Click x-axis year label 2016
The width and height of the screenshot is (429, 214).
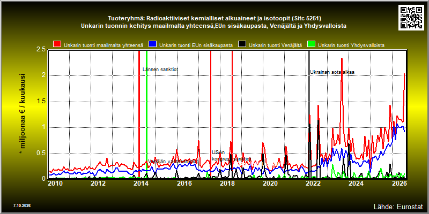pos(184,183)
